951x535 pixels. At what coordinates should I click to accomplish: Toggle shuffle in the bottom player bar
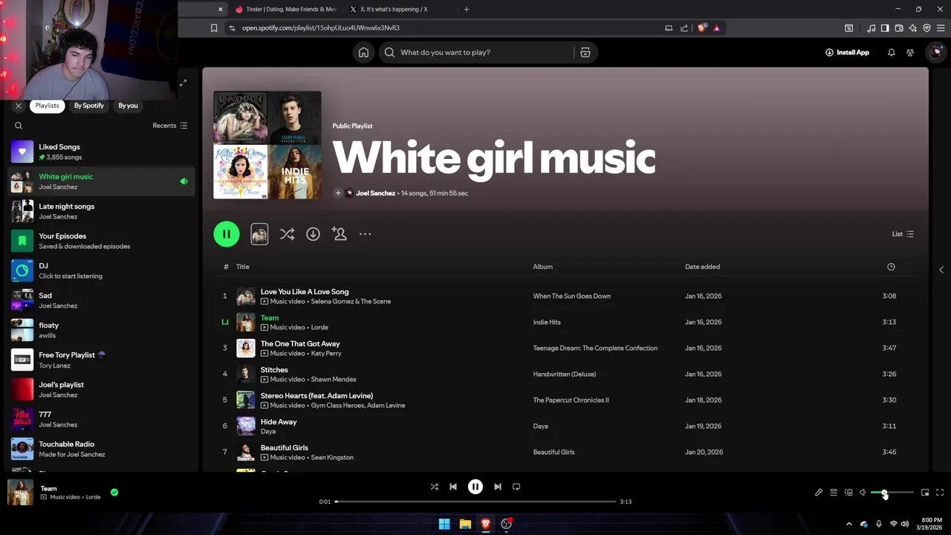[x=435, y=487]
